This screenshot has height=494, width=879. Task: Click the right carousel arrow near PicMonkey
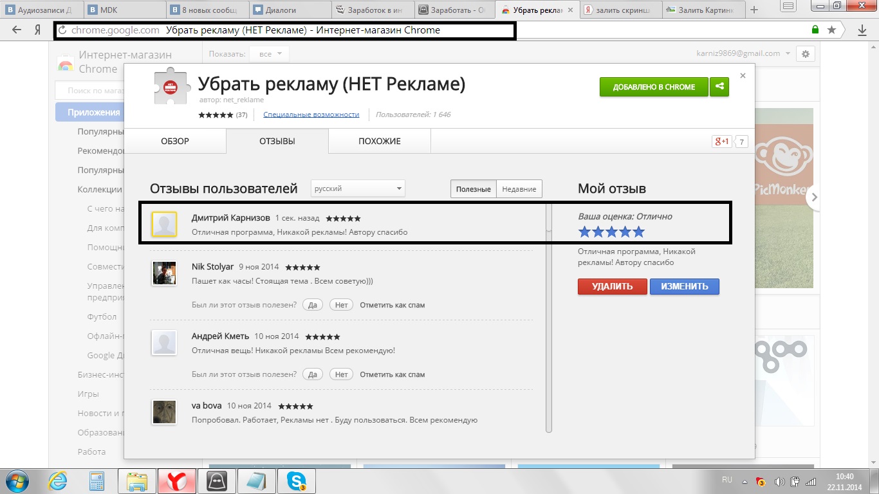click(x=815, y=197)
